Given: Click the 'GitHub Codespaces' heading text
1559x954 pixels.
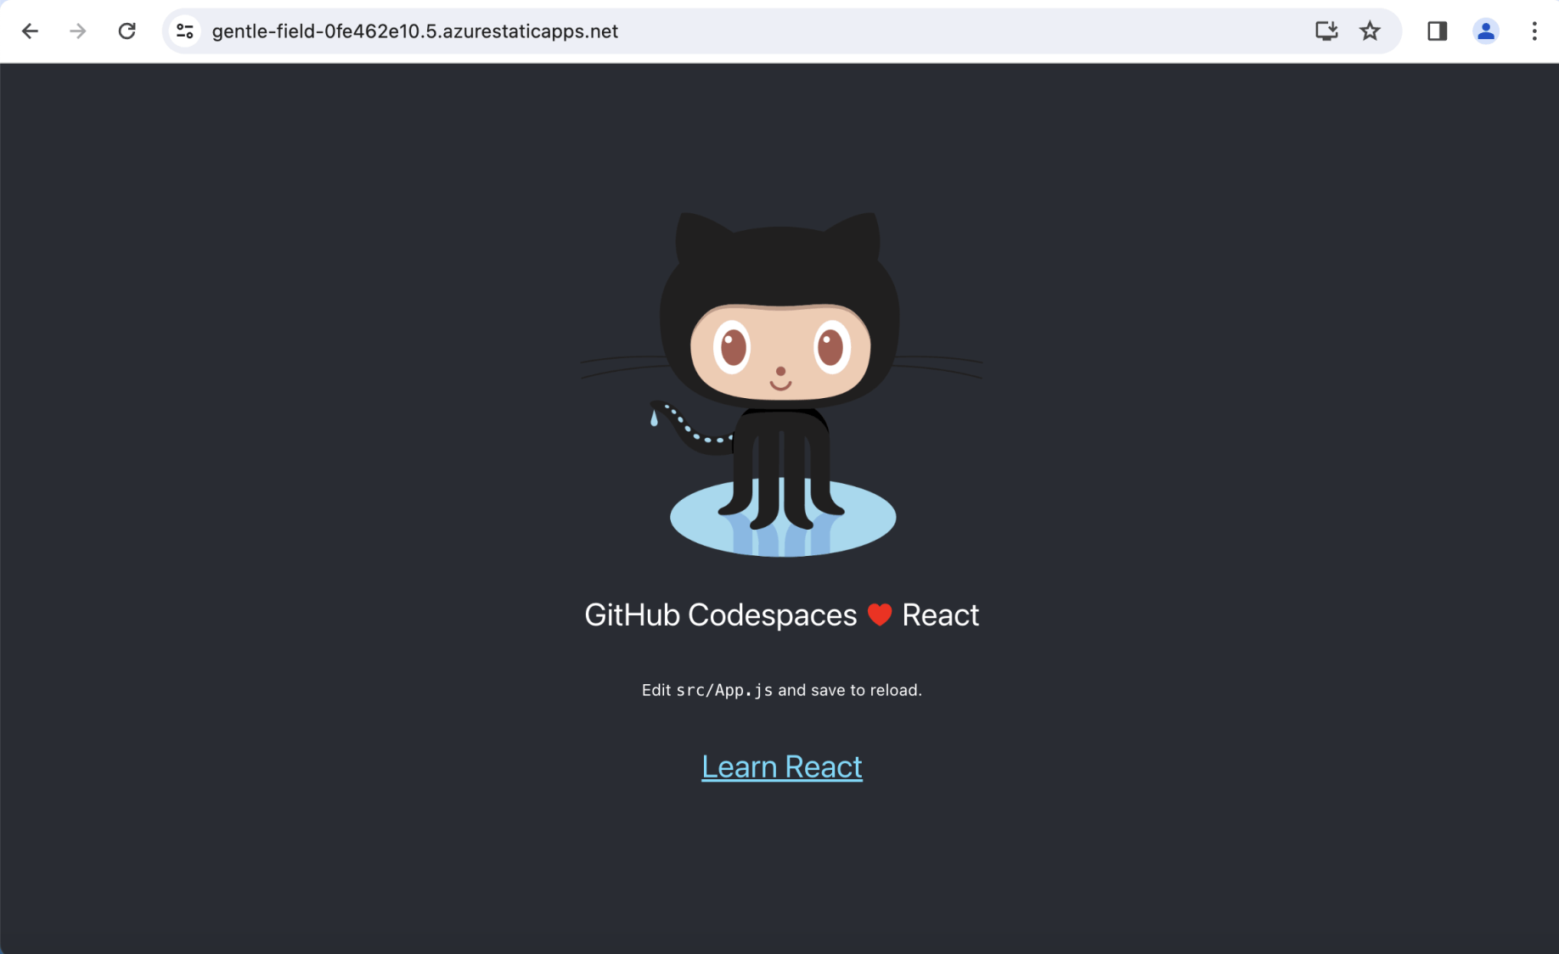Looking at the screenshot, I should pyautogui.click(x=721, y=614).
